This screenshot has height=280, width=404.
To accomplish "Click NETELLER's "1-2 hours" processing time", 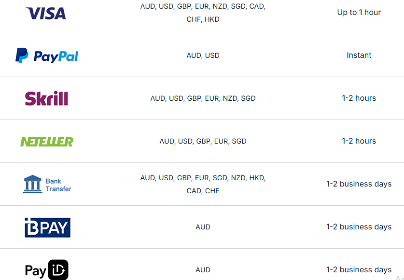I will 359,141.
